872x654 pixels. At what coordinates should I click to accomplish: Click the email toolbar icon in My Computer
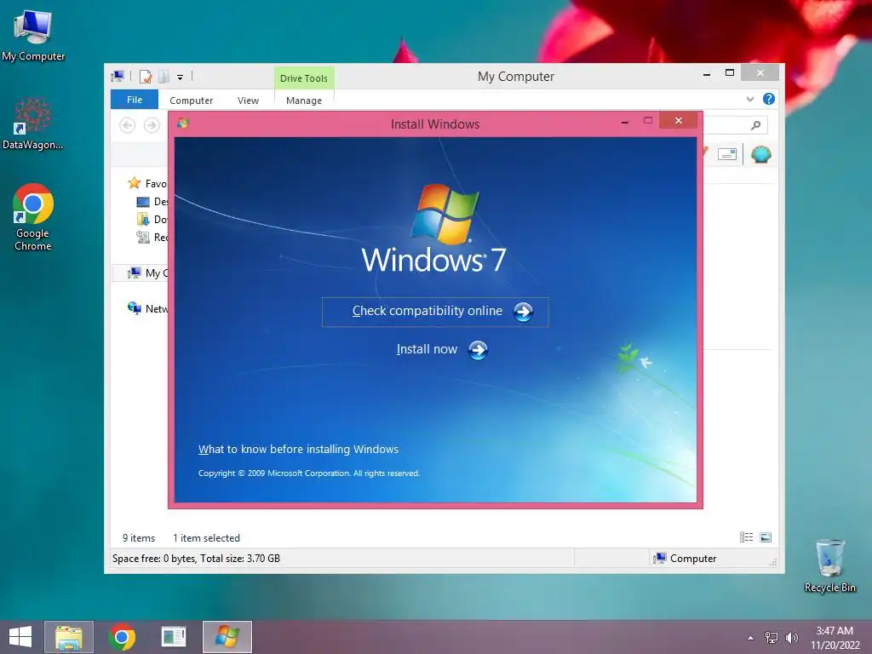pyautogui.click(x=727, y=154)
